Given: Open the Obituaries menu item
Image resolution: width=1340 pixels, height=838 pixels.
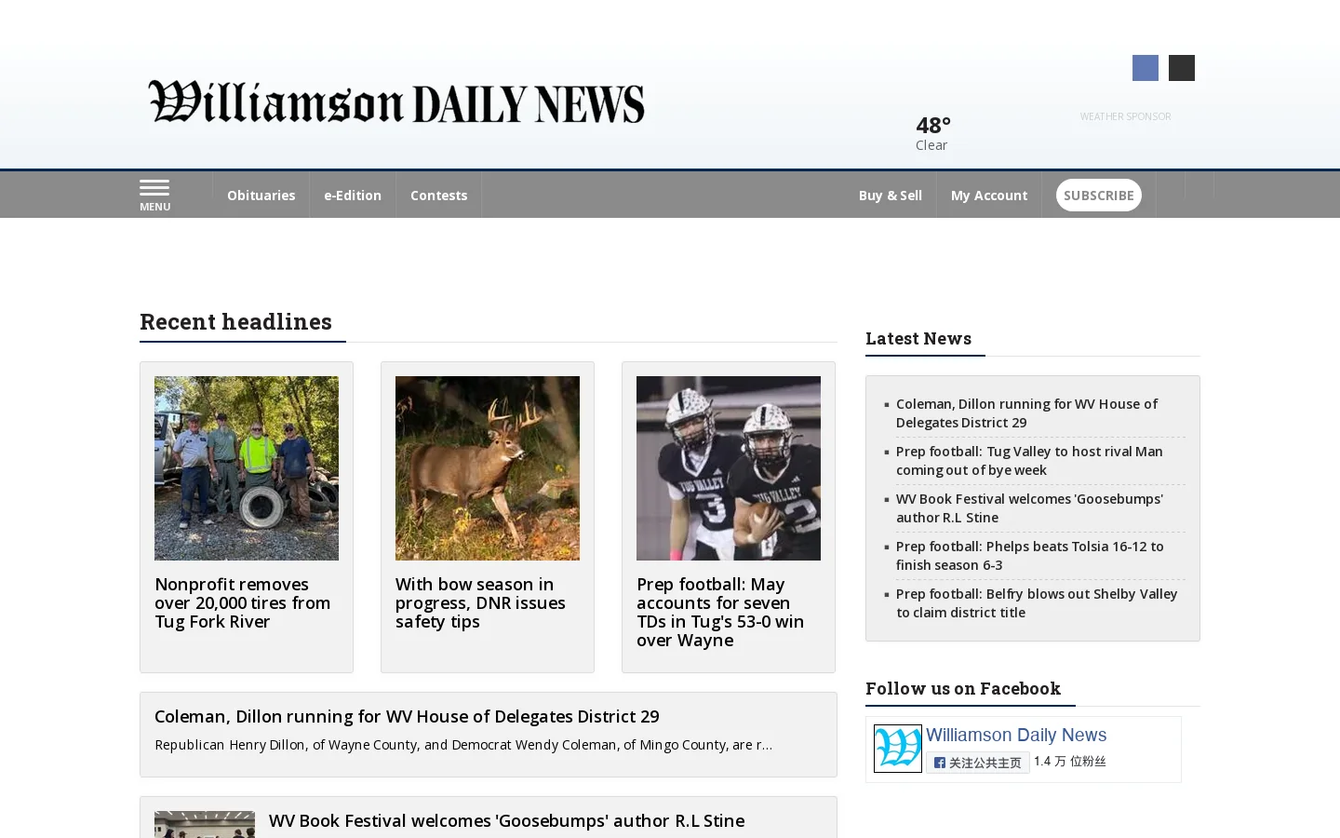Looking at the screenshot, I should tap(261, 196).
